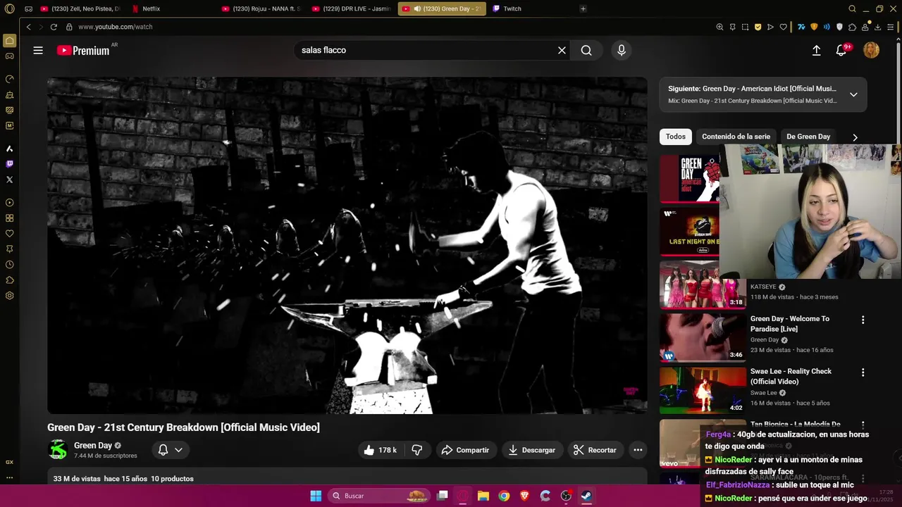Open browser downloads icon
The height and width of the screenshot is (507, 902).
point(877,27)
